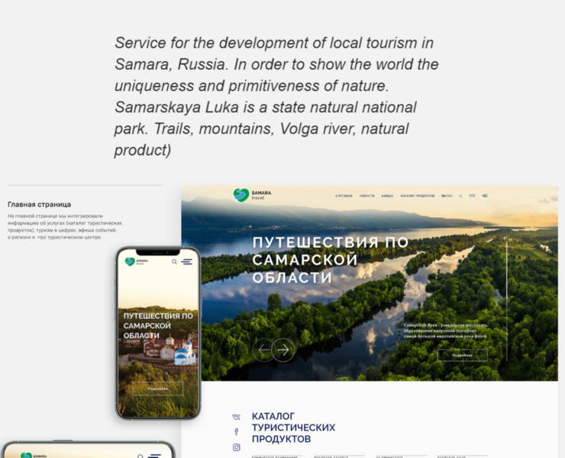565x458 pixels.
Task: Go to next slide with right arrow
Action: [283, 350]
